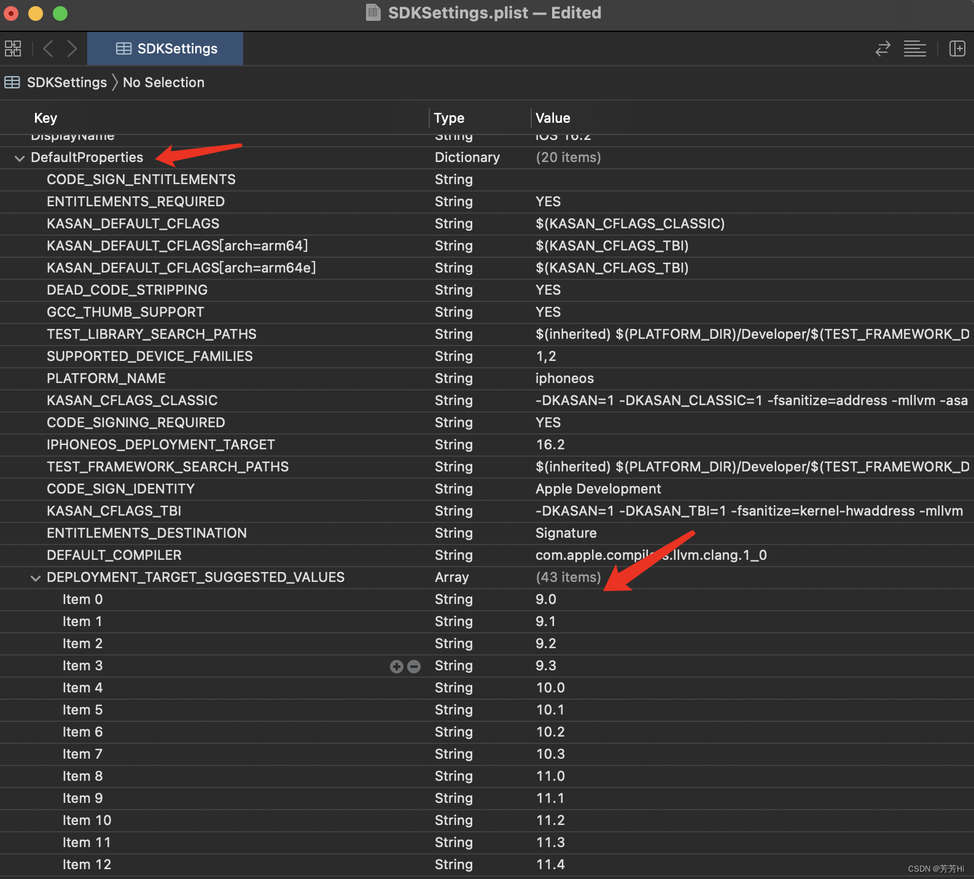Select KASAN_DEFAULT_CFLAGS[arch=arm64e] key
Screen dimensions: 974x879
[181, 268]
